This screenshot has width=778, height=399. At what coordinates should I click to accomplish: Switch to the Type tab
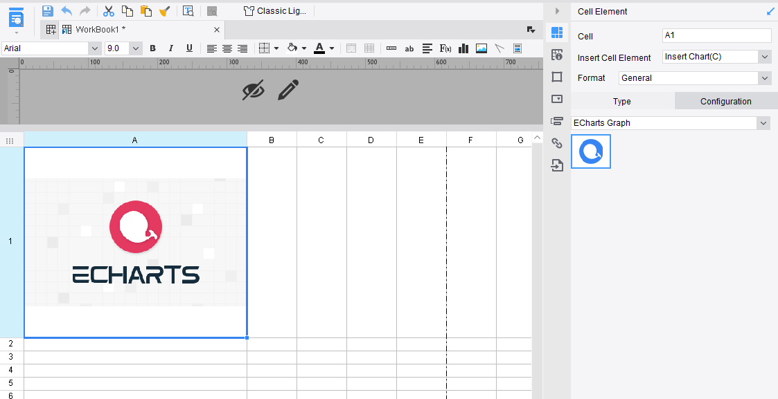point(622,101)
